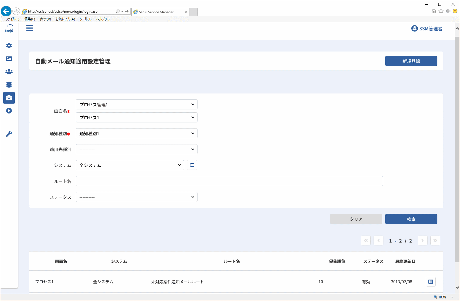The height and width of the screenshot is (301, 460).
Task: Open the image icon in sidebar
Action: click(x=9, y=58)
